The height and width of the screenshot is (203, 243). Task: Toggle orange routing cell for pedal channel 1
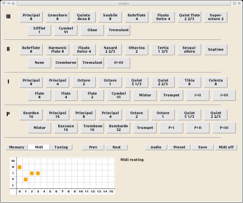point(26,179)
